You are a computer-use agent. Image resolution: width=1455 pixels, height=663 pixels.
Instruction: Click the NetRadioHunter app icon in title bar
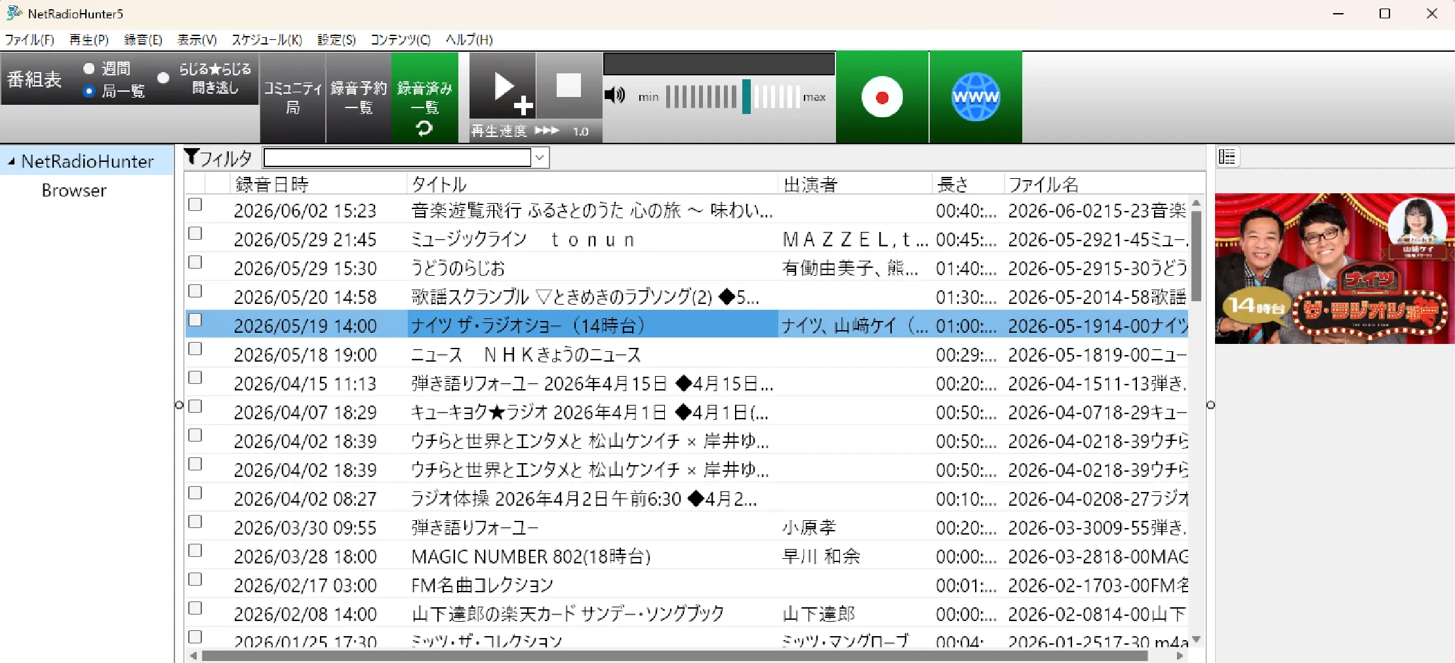point(14,13)
